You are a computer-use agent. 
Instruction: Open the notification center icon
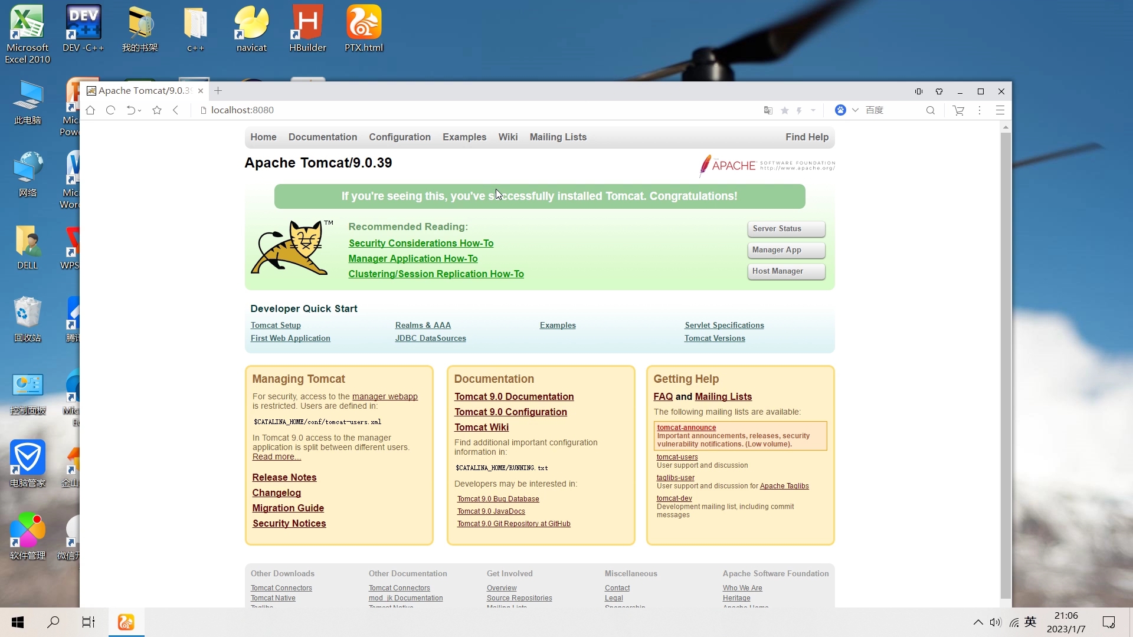tap(1109, 622)
